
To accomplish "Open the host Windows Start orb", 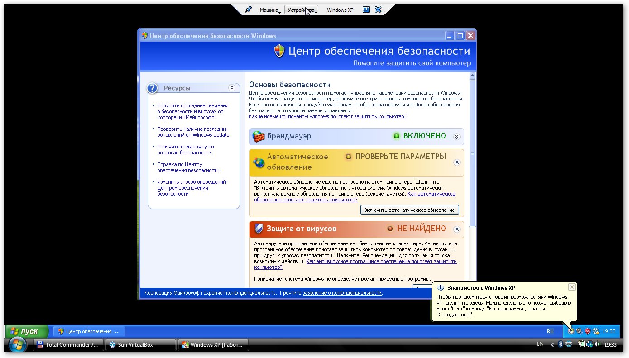I will (17, 345).
